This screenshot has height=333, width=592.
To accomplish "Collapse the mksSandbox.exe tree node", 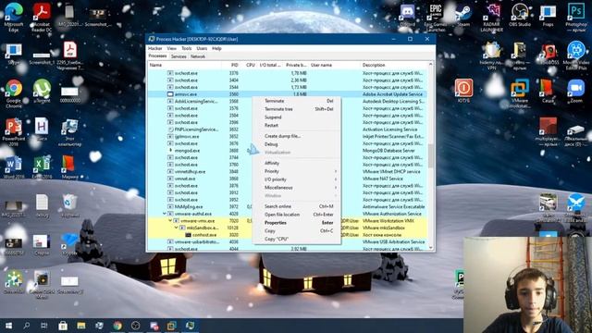I will point(177,228).
